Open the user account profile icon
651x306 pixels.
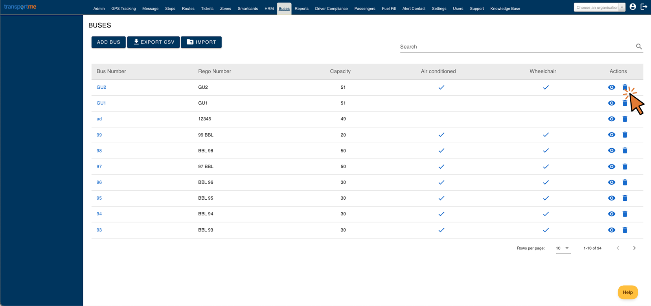coord(633,7)
